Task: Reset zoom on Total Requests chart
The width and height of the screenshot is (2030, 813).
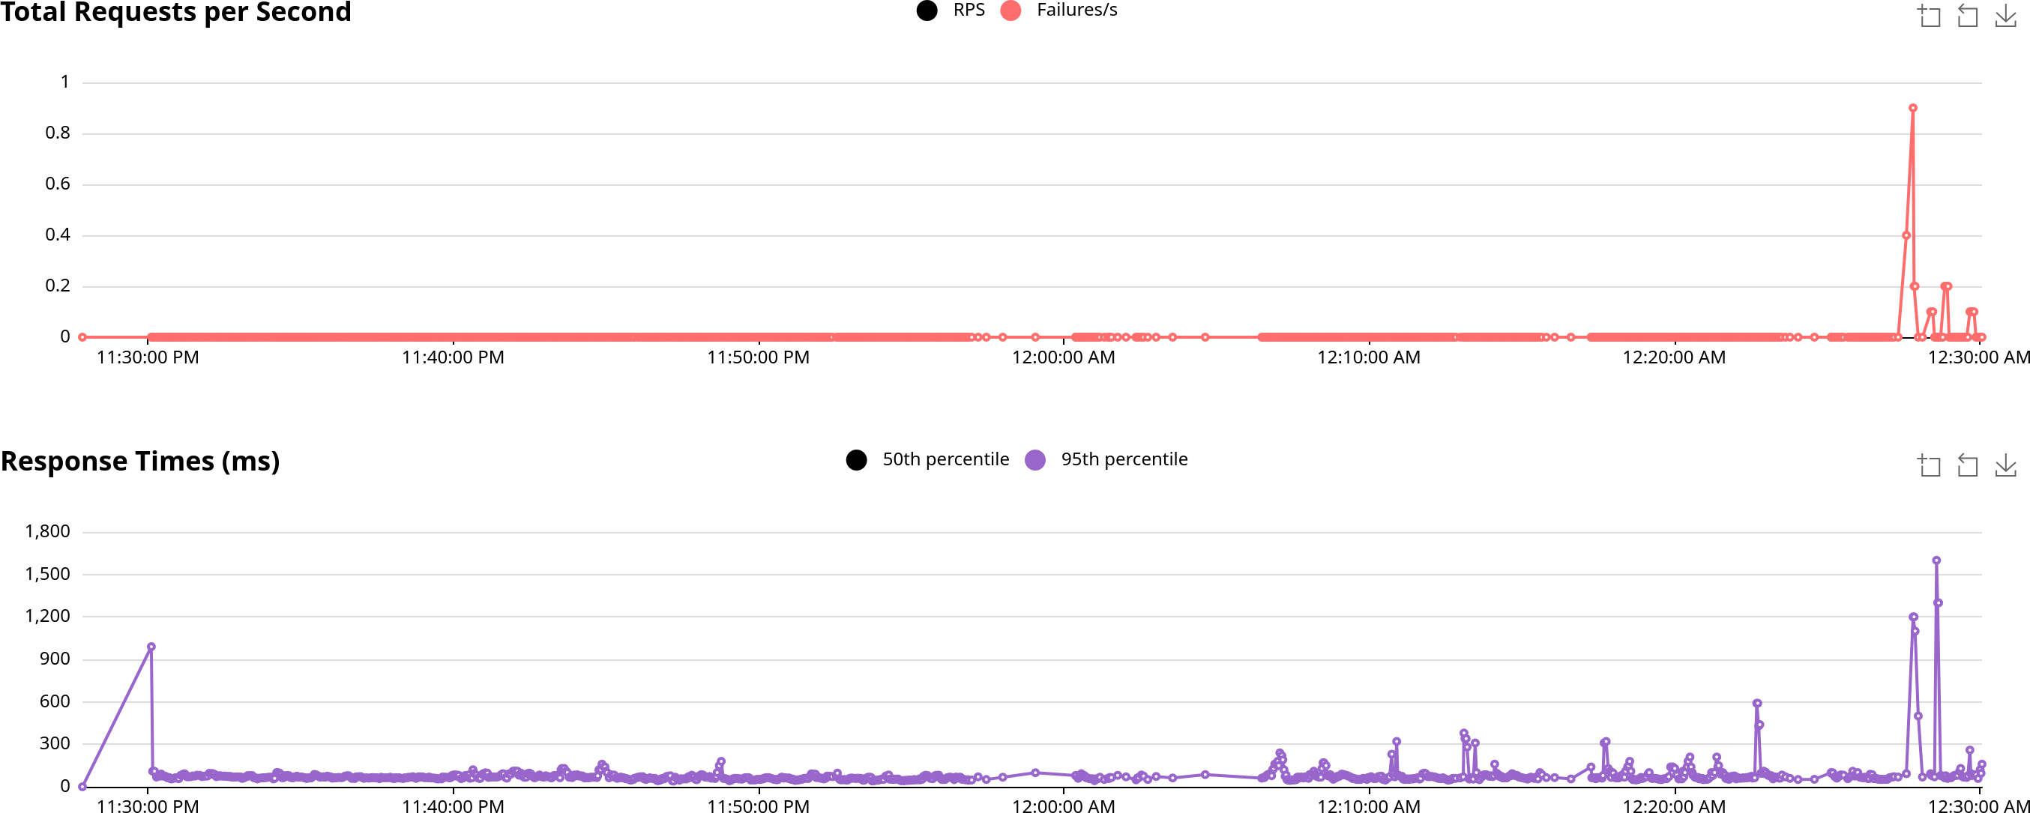Action: coord(1967,16)
